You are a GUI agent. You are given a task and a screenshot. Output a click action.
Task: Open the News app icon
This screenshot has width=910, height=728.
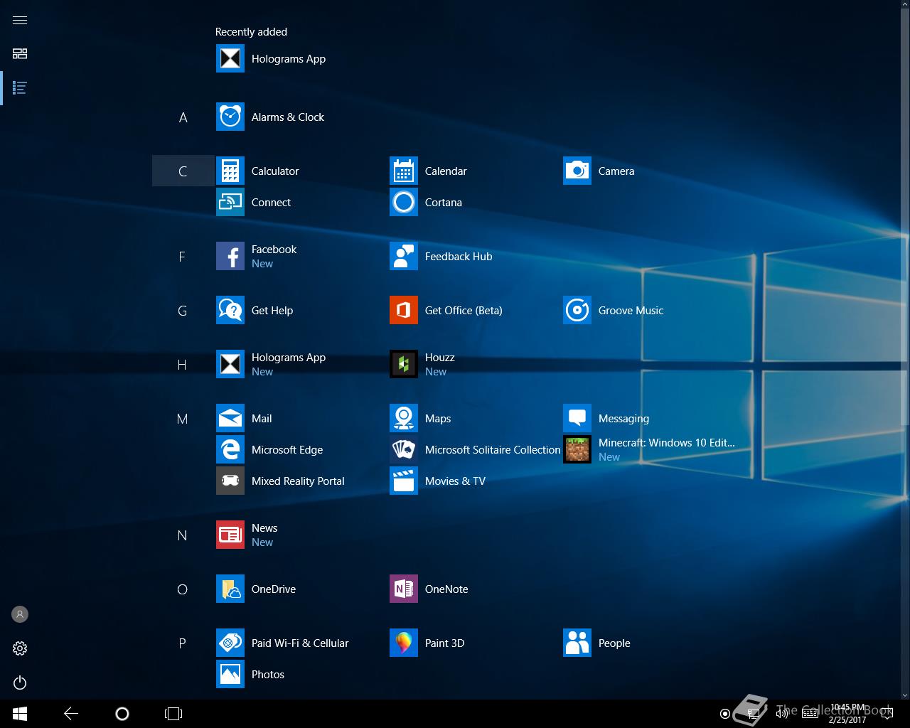click(x=230, y=535)
